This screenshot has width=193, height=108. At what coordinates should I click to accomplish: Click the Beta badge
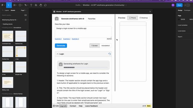(149, 106)
